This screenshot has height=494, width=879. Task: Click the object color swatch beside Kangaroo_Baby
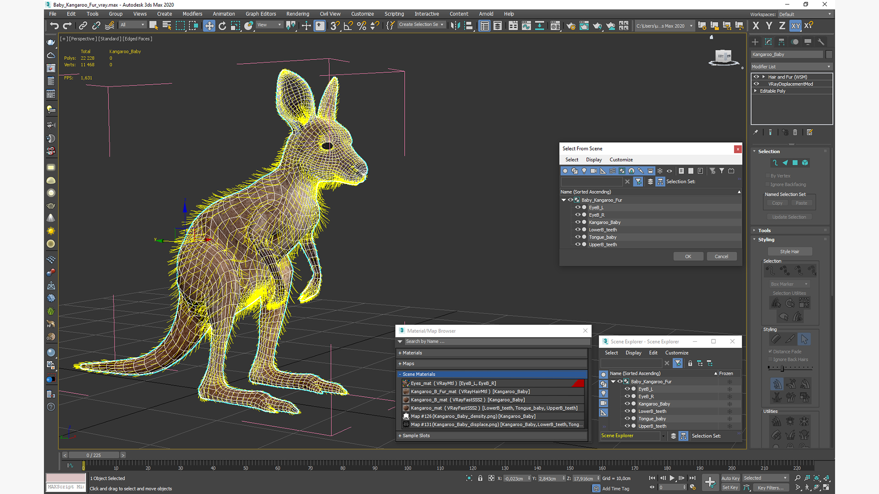click(x=829, y=54)
